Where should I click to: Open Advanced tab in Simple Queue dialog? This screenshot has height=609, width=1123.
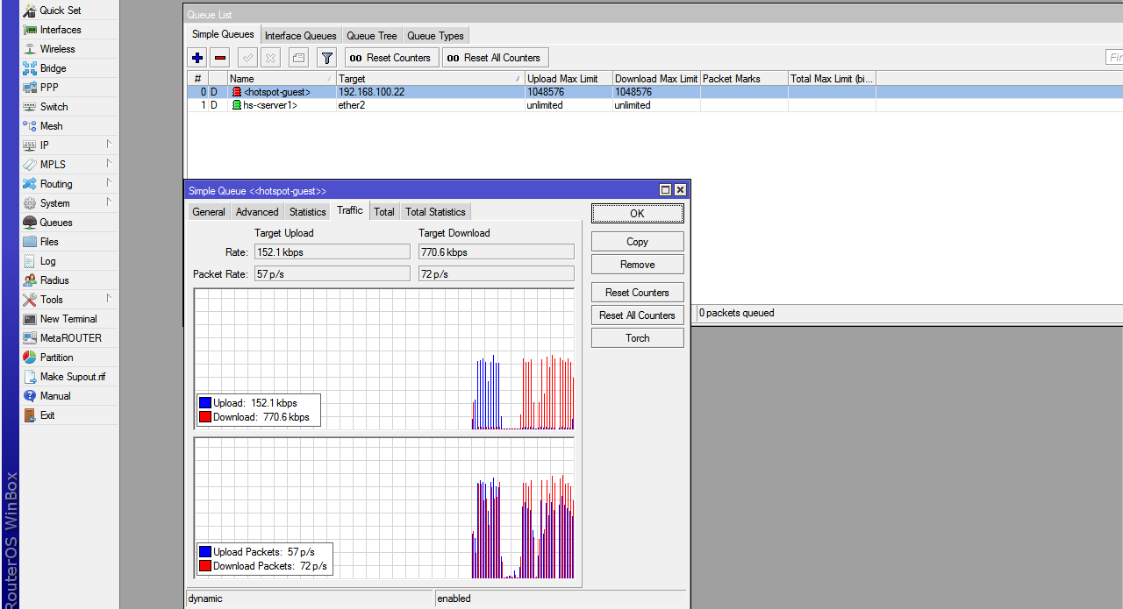point(257,212)
